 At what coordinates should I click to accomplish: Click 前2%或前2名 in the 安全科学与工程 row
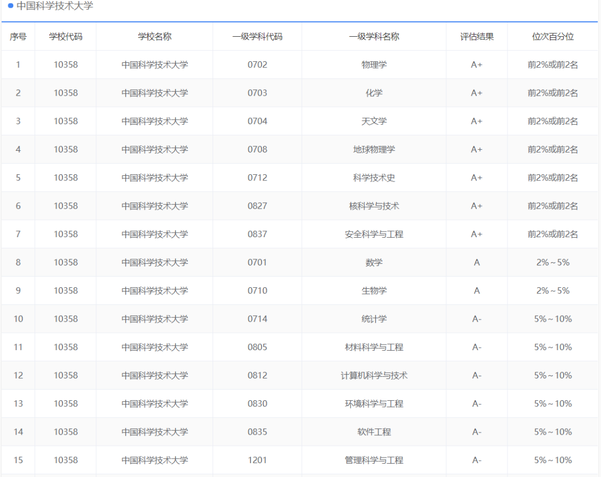(553, 234)
